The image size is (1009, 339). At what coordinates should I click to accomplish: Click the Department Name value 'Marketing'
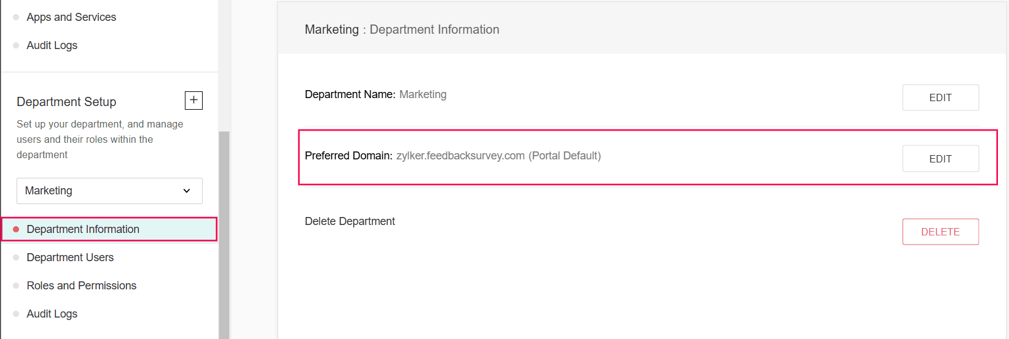coord(423,94)
